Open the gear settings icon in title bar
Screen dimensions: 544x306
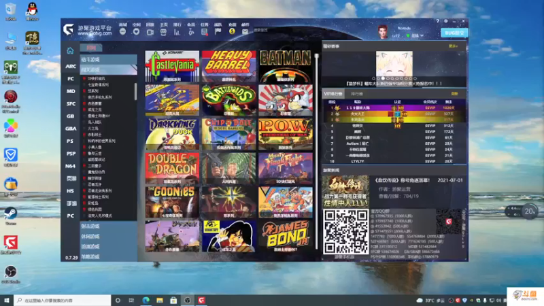446,21
